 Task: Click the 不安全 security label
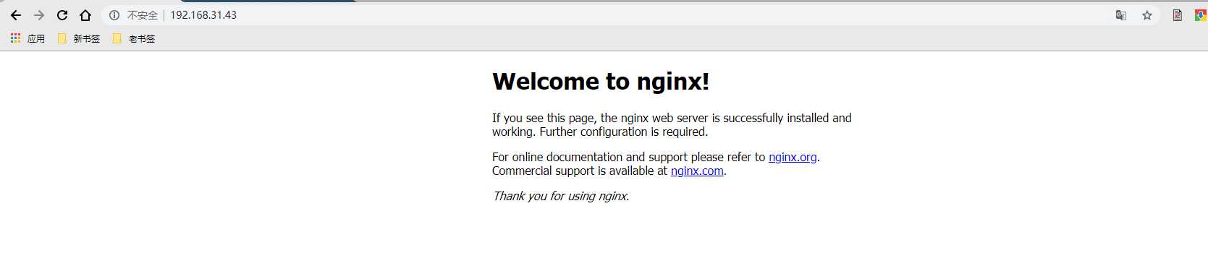[x=143, y=15]
